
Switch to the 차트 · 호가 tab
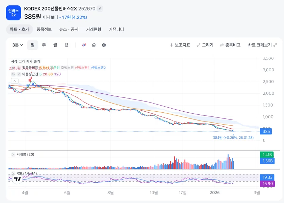[x=19, y=29]
